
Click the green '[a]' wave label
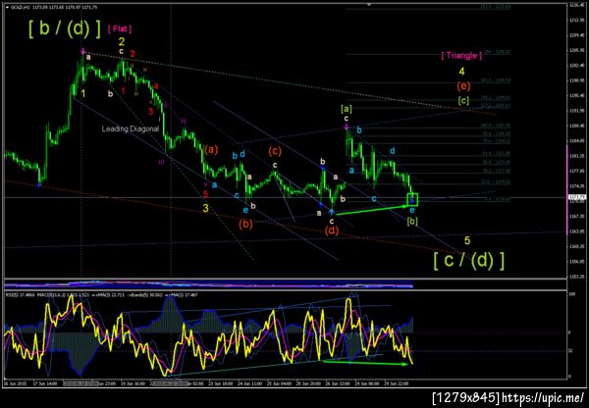pyautogui.click(x=346, y=109)
